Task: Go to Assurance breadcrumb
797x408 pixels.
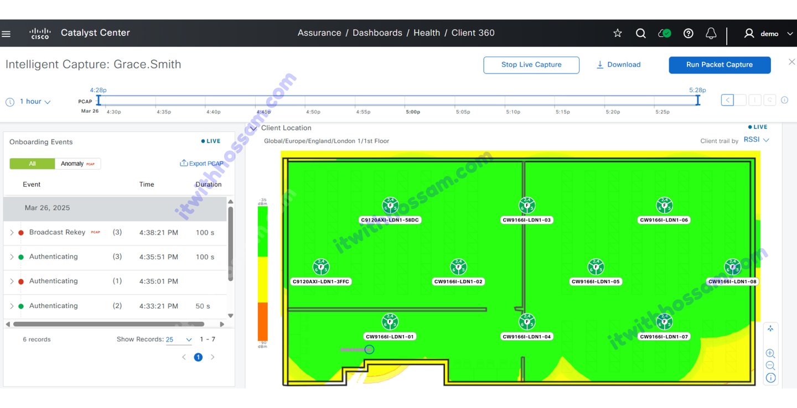Action: pos(319,33)
